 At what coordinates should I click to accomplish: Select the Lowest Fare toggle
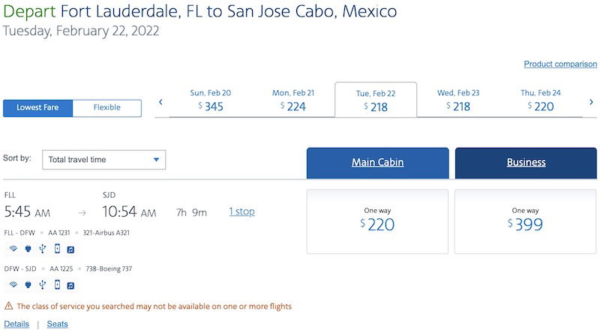click(x=38, y=108)
